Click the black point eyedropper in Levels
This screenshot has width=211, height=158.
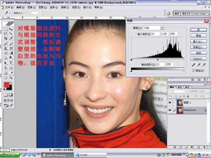pyautogui.click(x=193, y=65)
